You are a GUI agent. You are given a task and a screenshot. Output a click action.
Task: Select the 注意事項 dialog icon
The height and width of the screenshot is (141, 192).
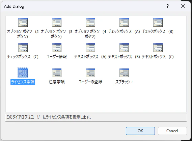[57, 73]
